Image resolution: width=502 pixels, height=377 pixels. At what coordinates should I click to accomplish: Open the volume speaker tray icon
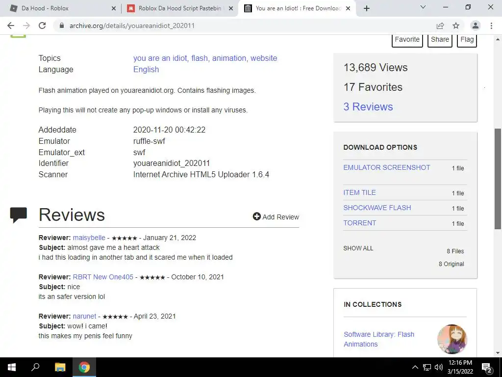pos(439,367)
